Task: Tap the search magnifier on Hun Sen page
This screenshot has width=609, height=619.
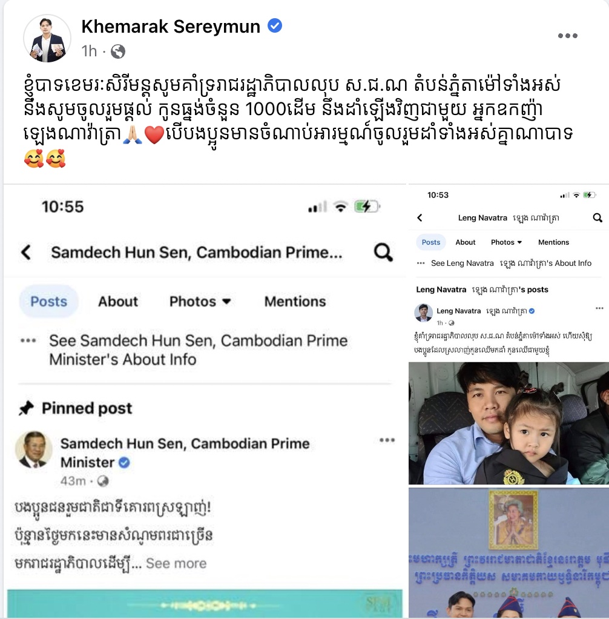Action: point(383,252)
